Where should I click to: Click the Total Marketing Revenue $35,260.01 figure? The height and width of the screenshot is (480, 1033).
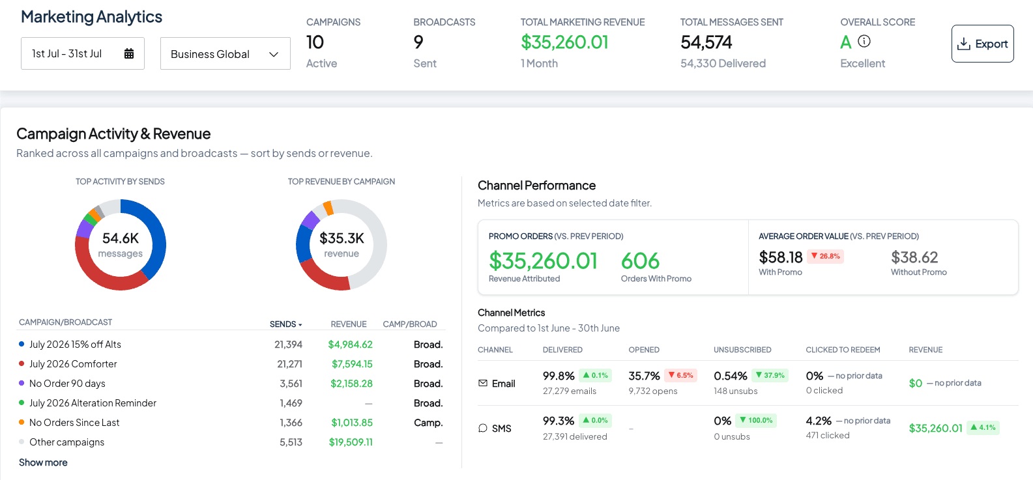point(564,42)
